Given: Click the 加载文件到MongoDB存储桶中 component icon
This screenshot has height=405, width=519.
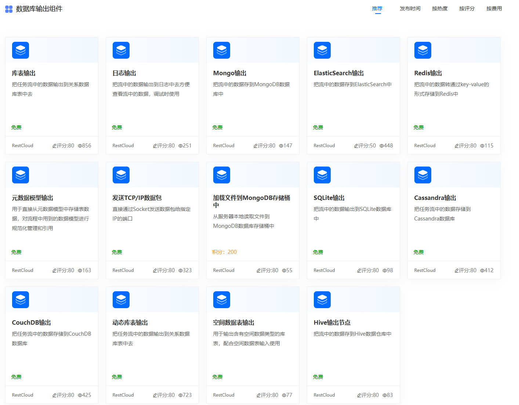Looking at the screenshot, I should pyautogui.click(x=222, y=175).
